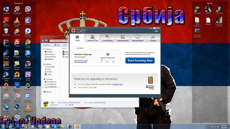Open the Videos library
This screenshot has width=230, height=129.
click(x=48, y=74)
